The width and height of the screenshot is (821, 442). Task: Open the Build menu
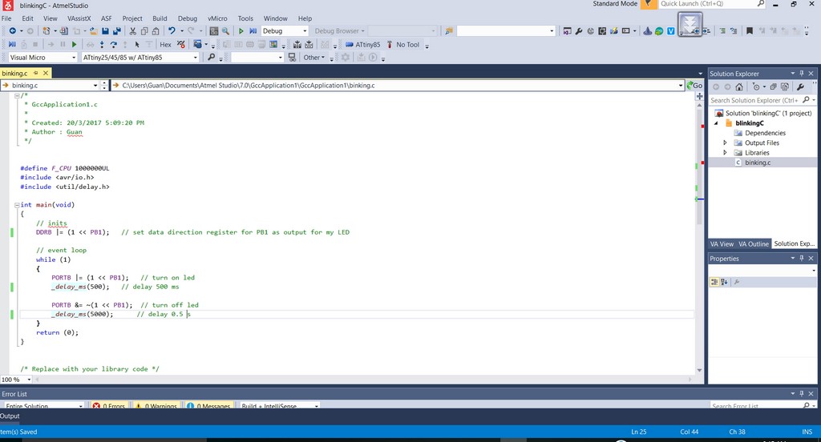point(160,18)
